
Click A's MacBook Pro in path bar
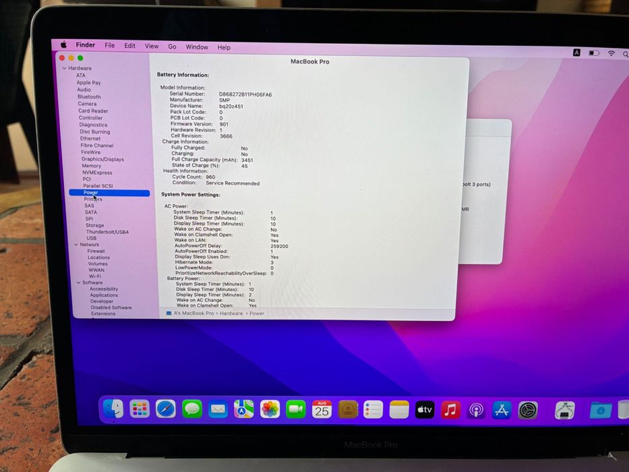(193, 313)
